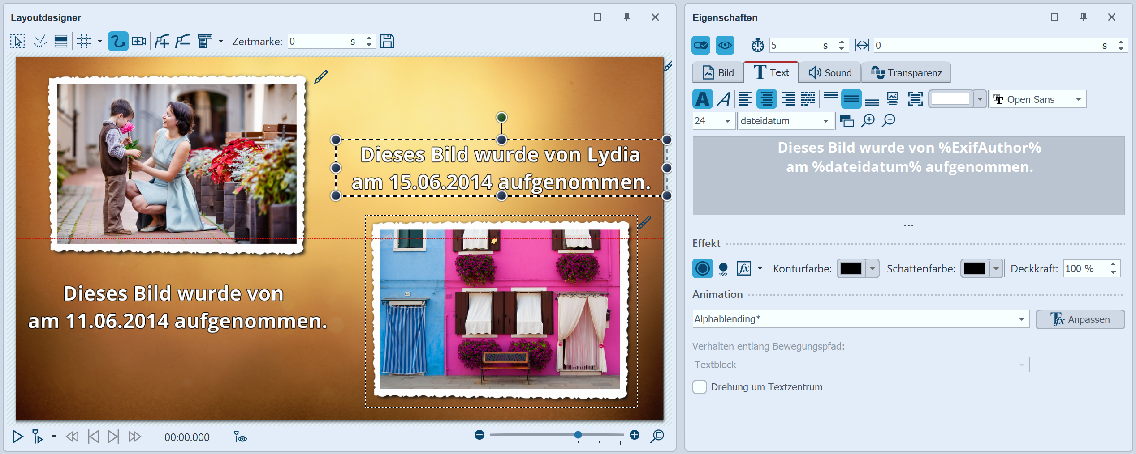Open the Open Sans font dropdown

[1078, 99]
